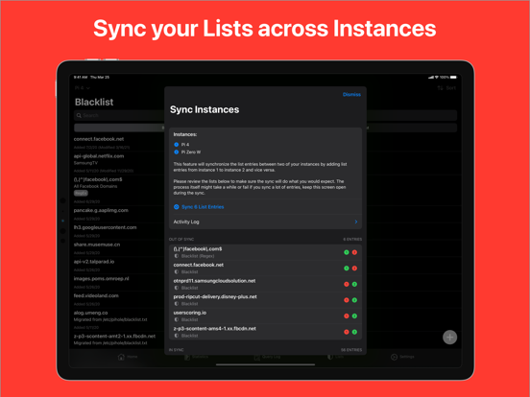Select the Pi Zero W instance radio

[176, 152]
